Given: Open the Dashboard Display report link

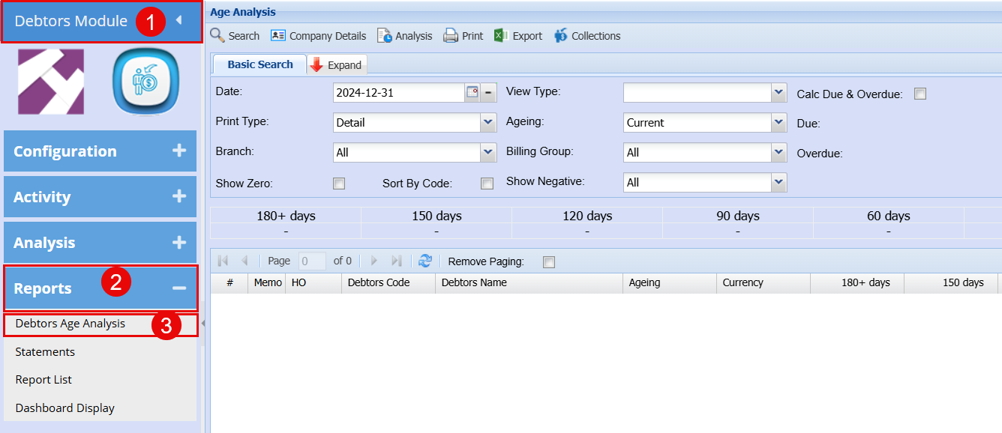Looking at the screenshot, I should (x=65, y=408).
